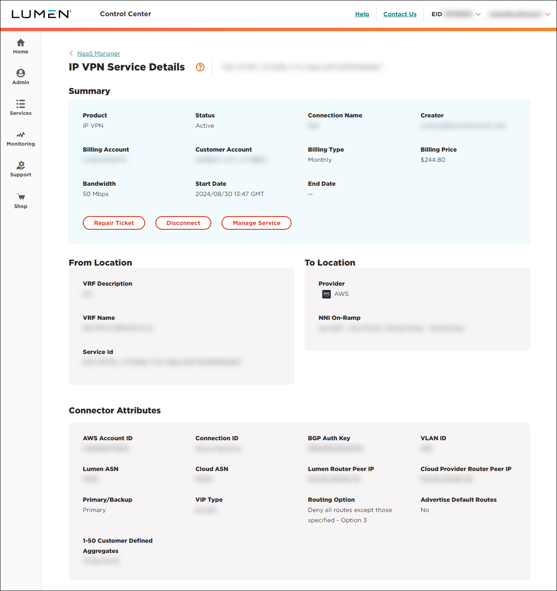The width and height of the screenshot is (557, 591).
Task: Go to Home in the sidebar
Action: point(20,47)
